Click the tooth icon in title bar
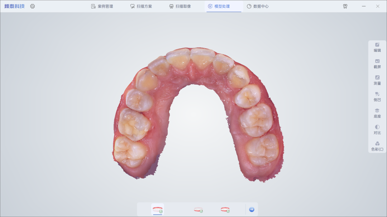 tap(345, 6)
